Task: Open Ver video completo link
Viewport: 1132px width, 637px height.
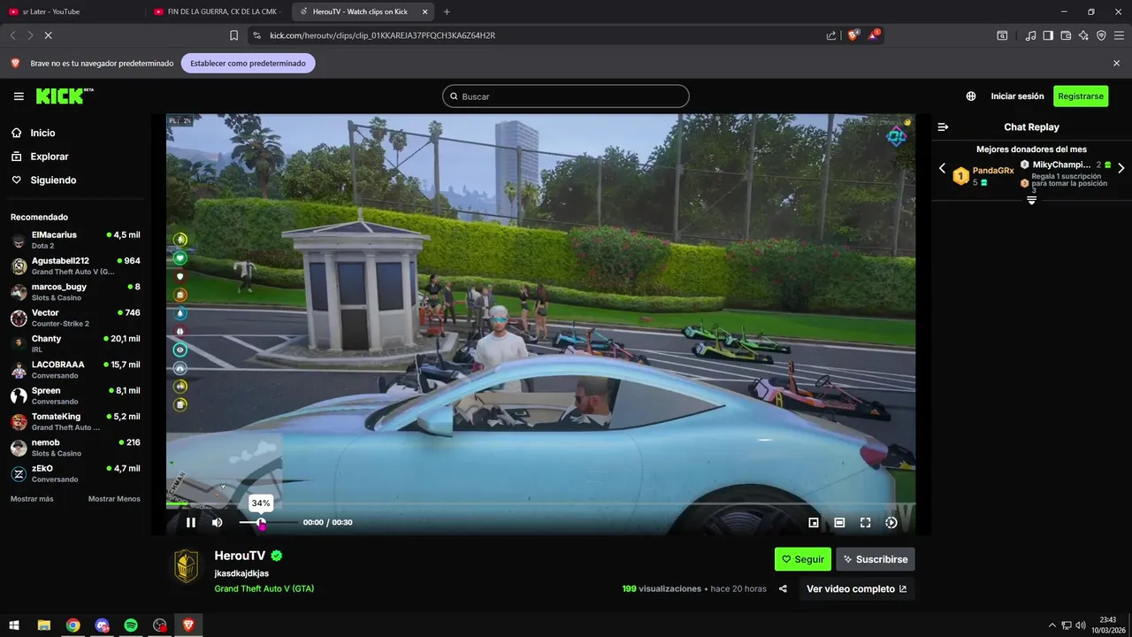Action: (x=857, y=589)
